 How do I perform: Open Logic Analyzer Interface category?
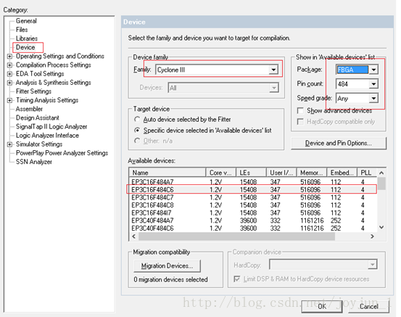click(47, 136)
